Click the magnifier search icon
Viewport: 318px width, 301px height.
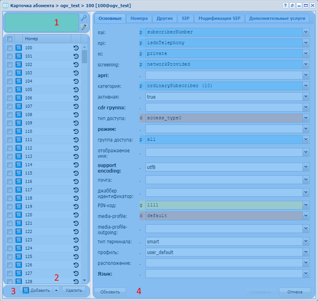pyautogui.click(x=83, y=17)
